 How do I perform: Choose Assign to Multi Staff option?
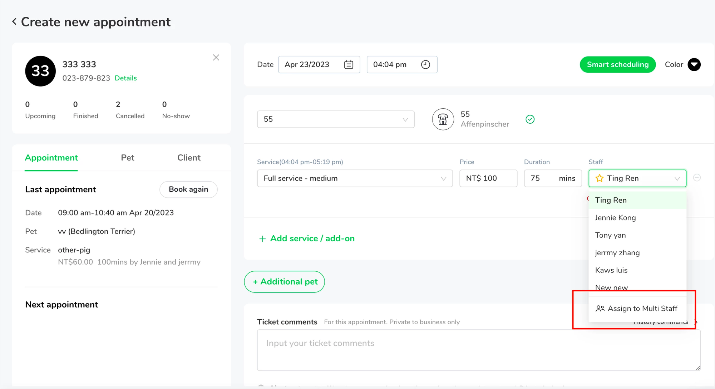[636, 309]
